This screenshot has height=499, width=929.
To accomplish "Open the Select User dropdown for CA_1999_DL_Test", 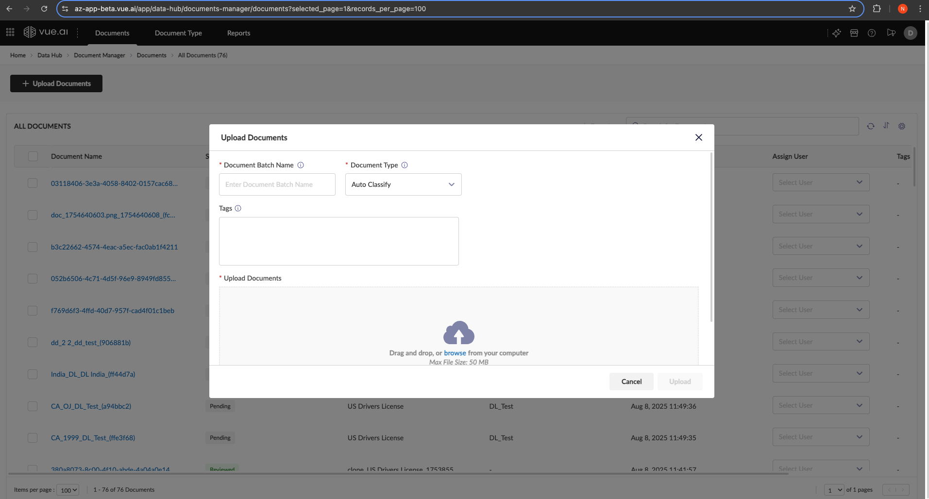I will click(821, 437).
